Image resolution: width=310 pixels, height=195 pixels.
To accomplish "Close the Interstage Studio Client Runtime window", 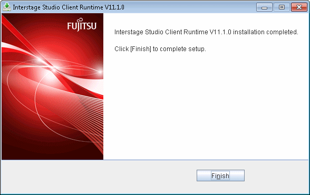I will [x=299, y=7].
